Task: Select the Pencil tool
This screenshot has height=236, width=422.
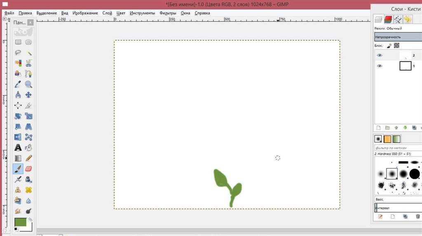Action: (28, 158)
